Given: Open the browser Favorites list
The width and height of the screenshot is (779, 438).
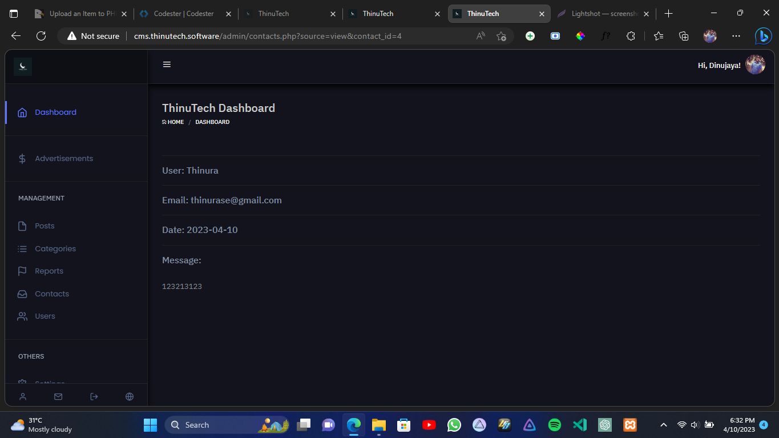Looking at the screenshot, I should coord(659,36).
